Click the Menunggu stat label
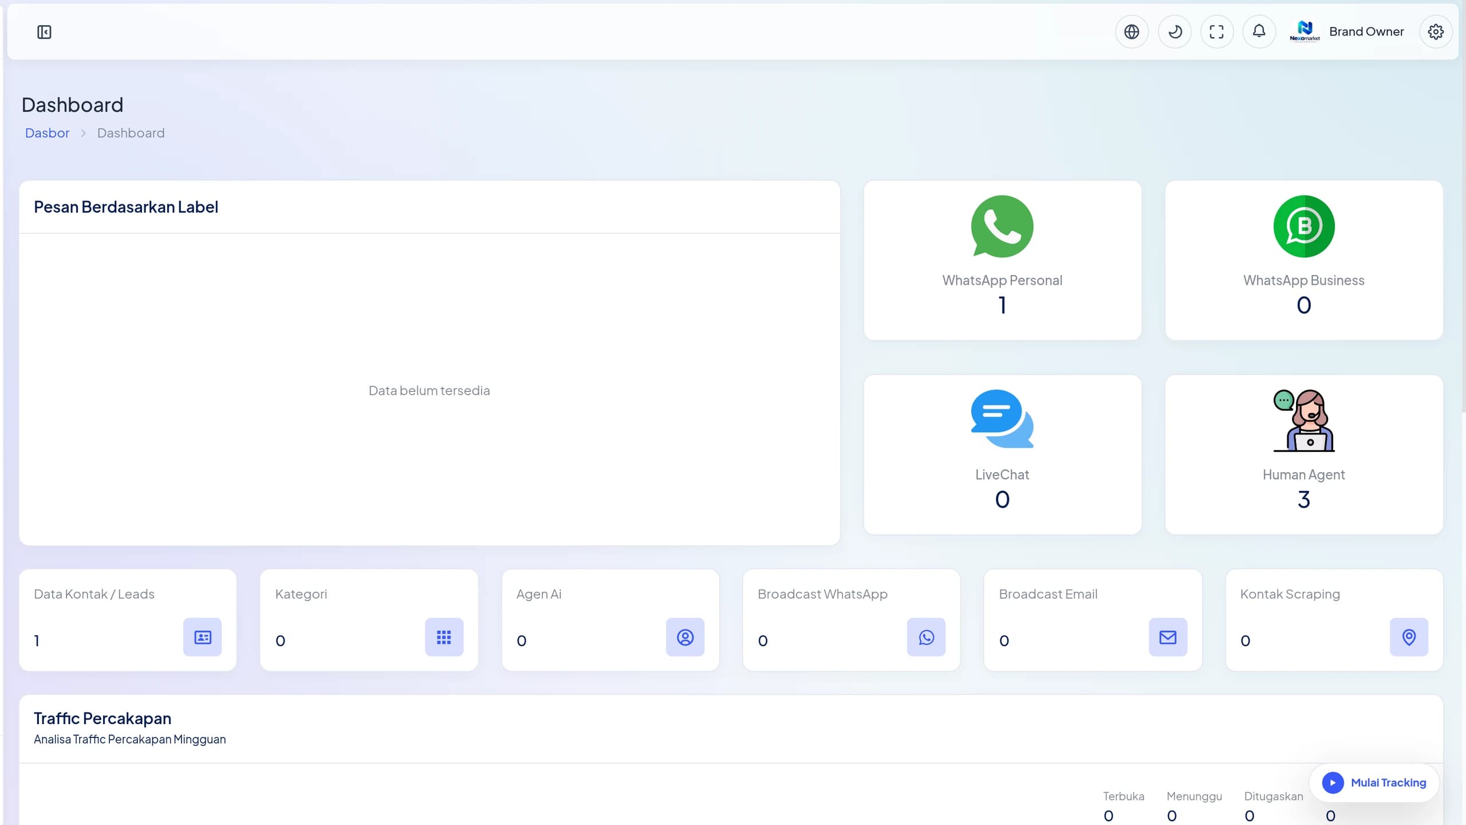 pos(1194,796)
